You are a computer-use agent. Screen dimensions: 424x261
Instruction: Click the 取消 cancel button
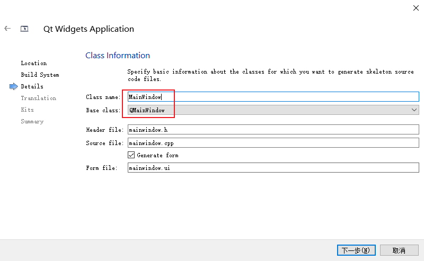399,250
